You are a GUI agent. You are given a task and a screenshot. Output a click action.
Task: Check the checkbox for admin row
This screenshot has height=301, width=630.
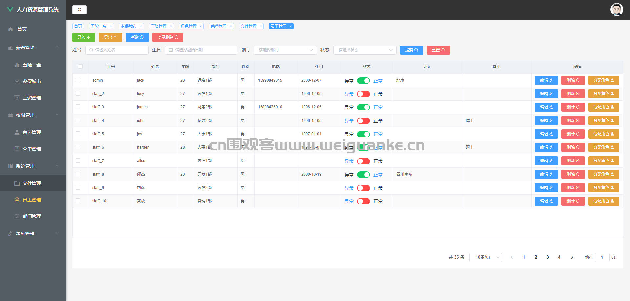point(78,80)
